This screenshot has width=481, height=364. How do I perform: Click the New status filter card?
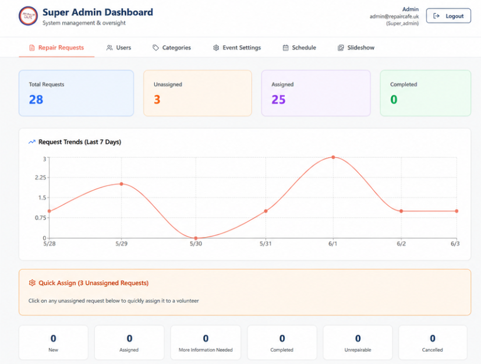pos(54,342)
